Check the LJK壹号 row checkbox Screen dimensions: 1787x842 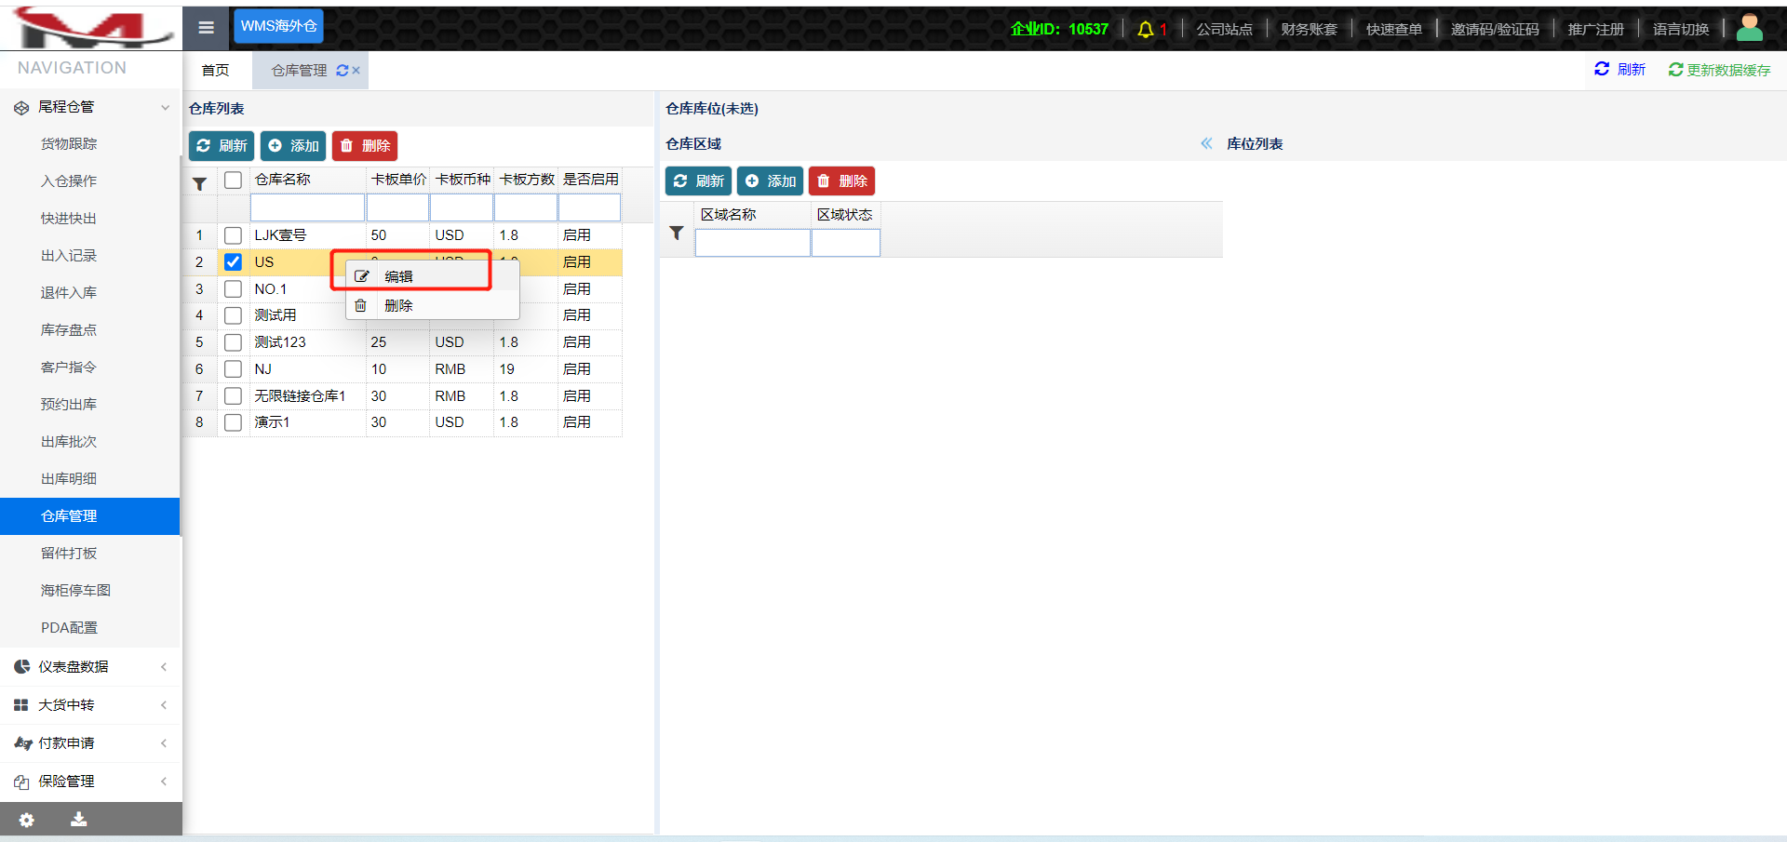pyautogui.click(x=234, y=235)
